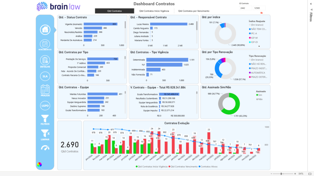
Task: Toggle Qtd Contratos Vencimento legend entry
Action: (x=183, y=167)
